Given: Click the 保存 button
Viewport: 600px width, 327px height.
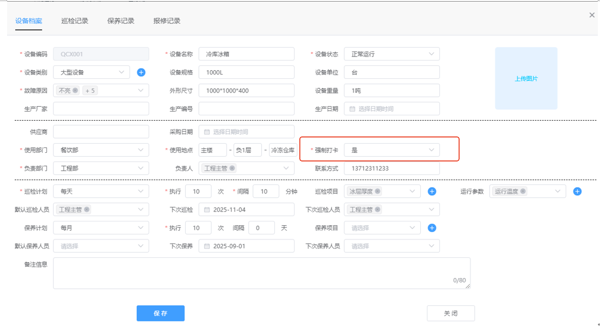Looking at the screenshot, I should tap(161, 313).
